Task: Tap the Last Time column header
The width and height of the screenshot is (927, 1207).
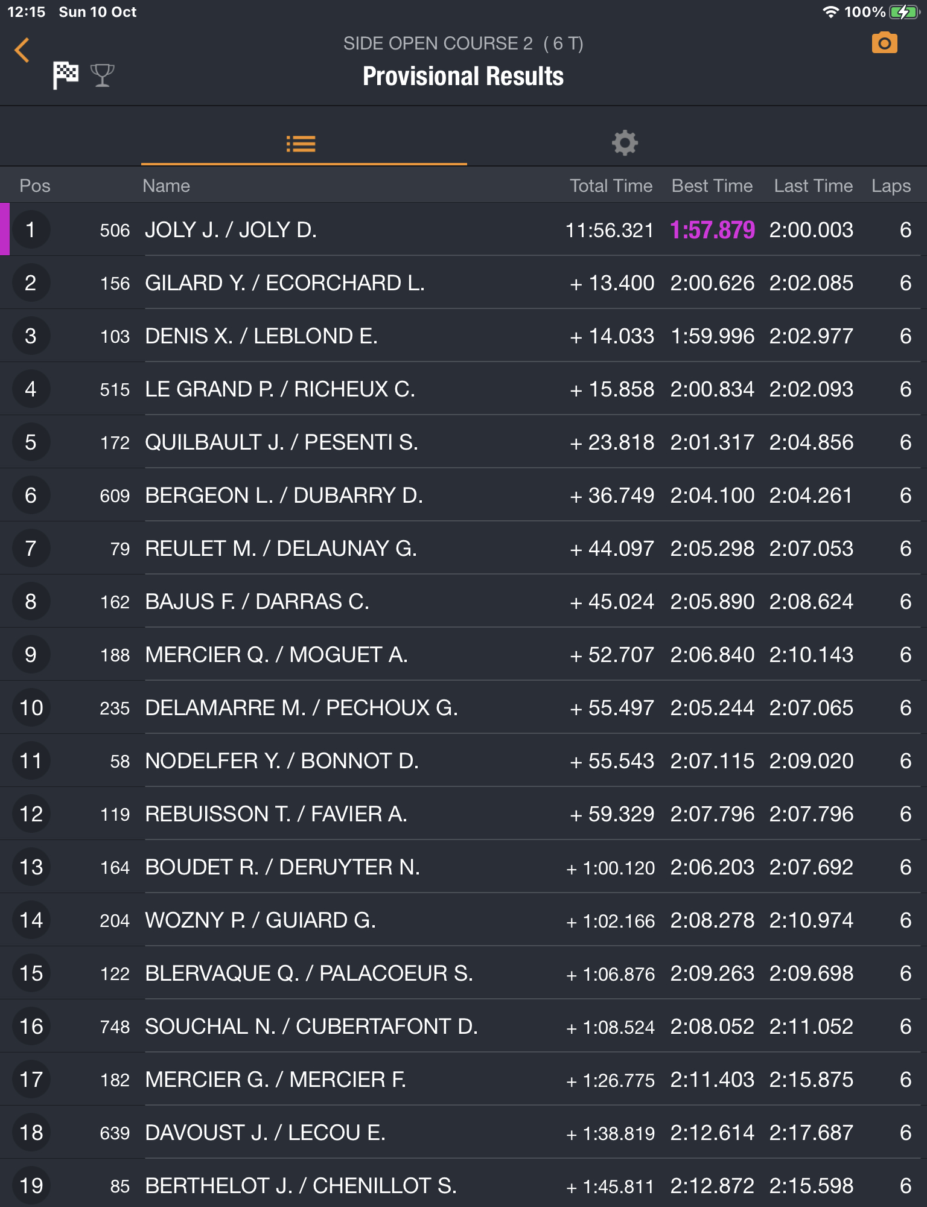Action: (813, 186)
